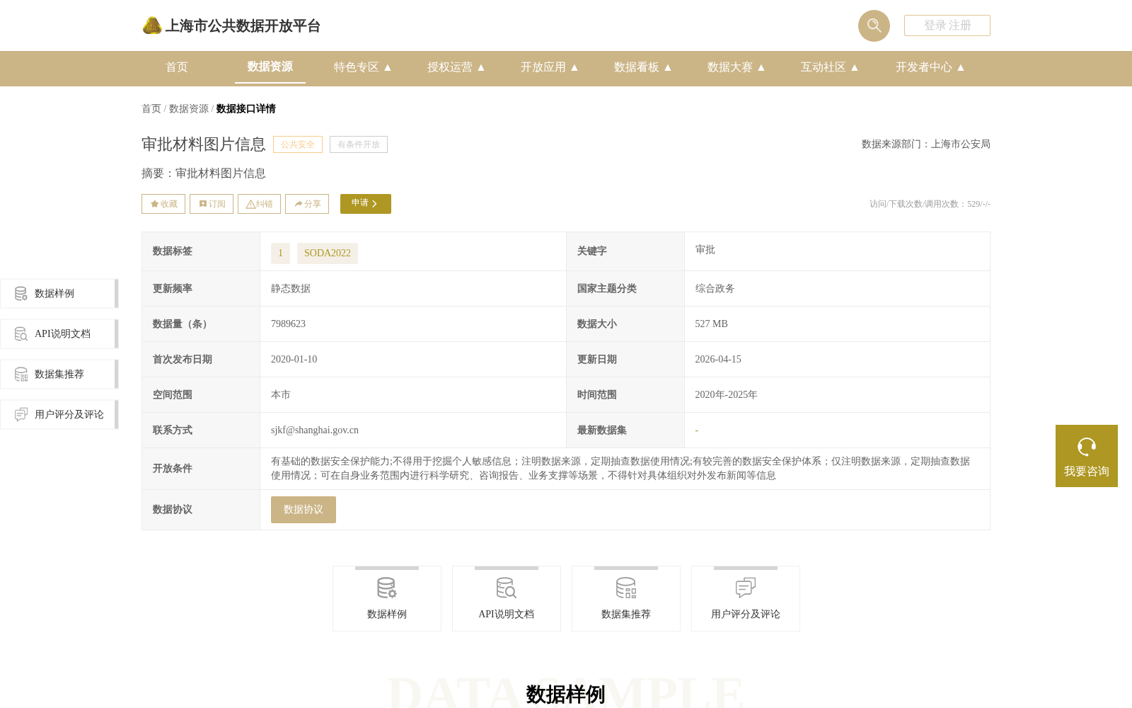
Task: Click the 2026-04-15 update date
Action: tap(718, 360)
